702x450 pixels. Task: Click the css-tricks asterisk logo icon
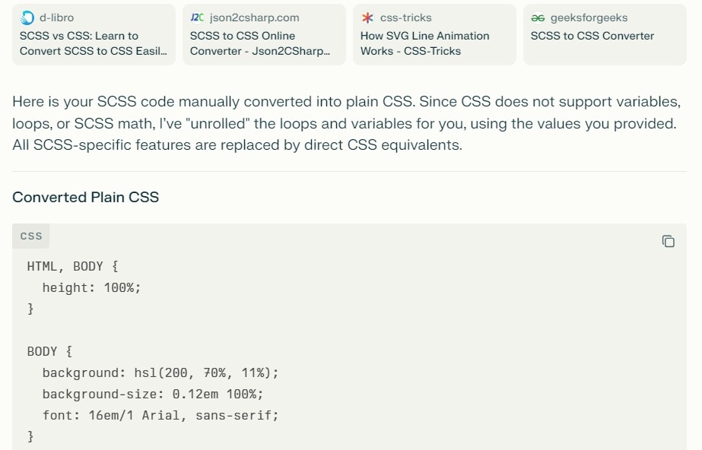pos(367,18)
